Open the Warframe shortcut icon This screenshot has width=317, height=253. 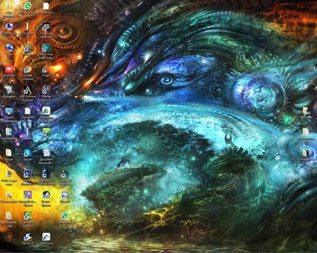[x=46, y=237]
